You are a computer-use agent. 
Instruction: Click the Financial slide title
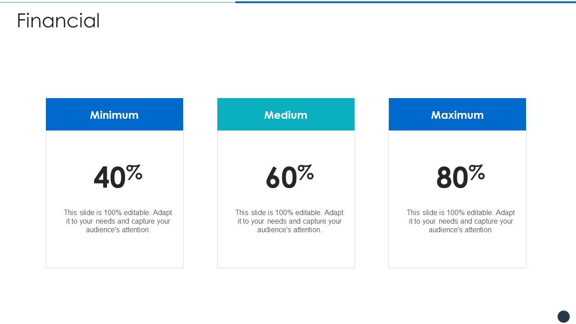point(58,21)
